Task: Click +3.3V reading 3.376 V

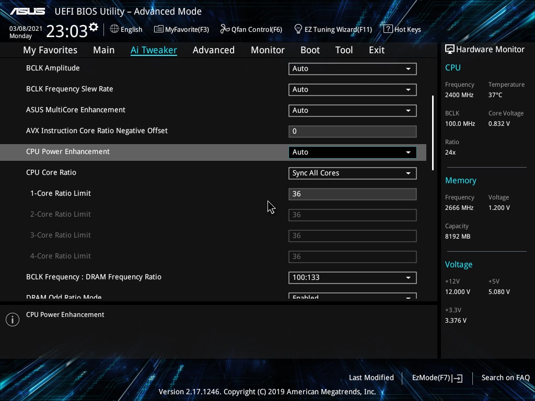Action: pos(456,321)
